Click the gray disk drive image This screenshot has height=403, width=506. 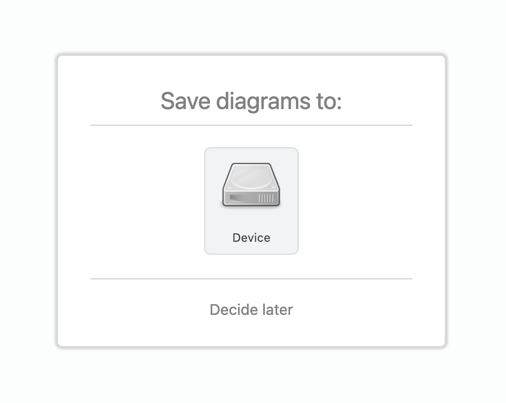coord(251,185)
